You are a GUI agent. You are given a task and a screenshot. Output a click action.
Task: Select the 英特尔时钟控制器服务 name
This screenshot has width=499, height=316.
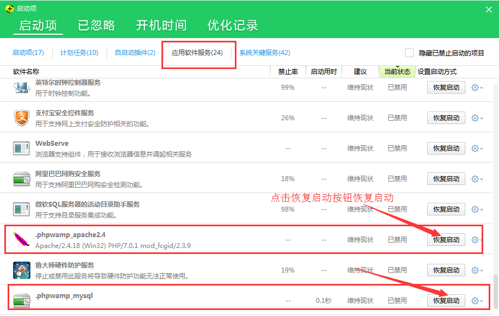pos(68,83)
